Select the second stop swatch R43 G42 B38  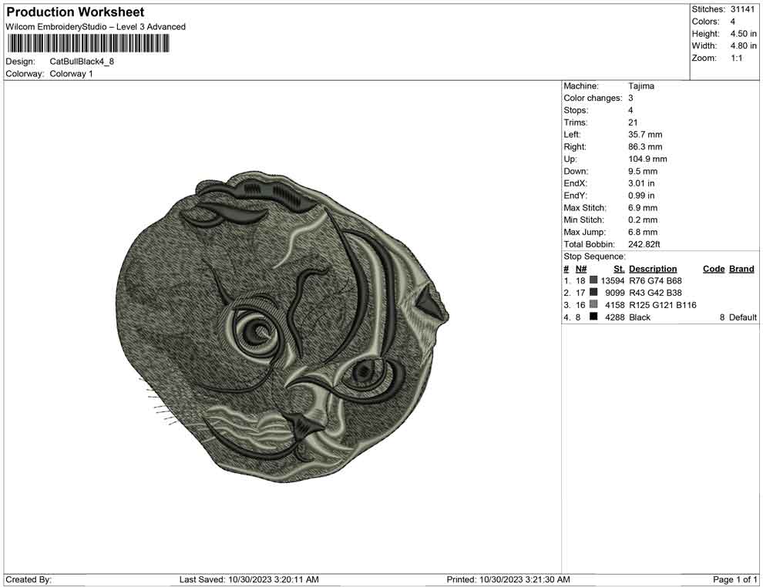[593, 293]
